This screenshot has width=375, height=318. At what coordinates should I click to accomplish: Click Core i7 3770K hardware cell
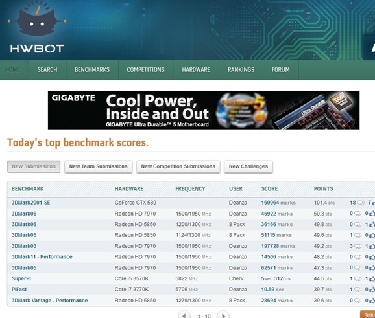pyautogui.click(x=132, y=290)
